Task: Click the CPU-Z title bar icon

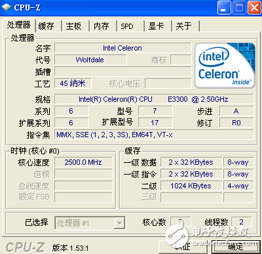Action: [7, 7]
